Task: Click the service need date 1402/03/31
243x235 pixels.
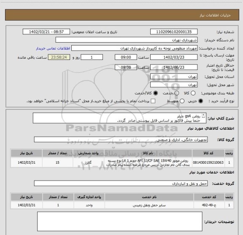Action: 27,205
